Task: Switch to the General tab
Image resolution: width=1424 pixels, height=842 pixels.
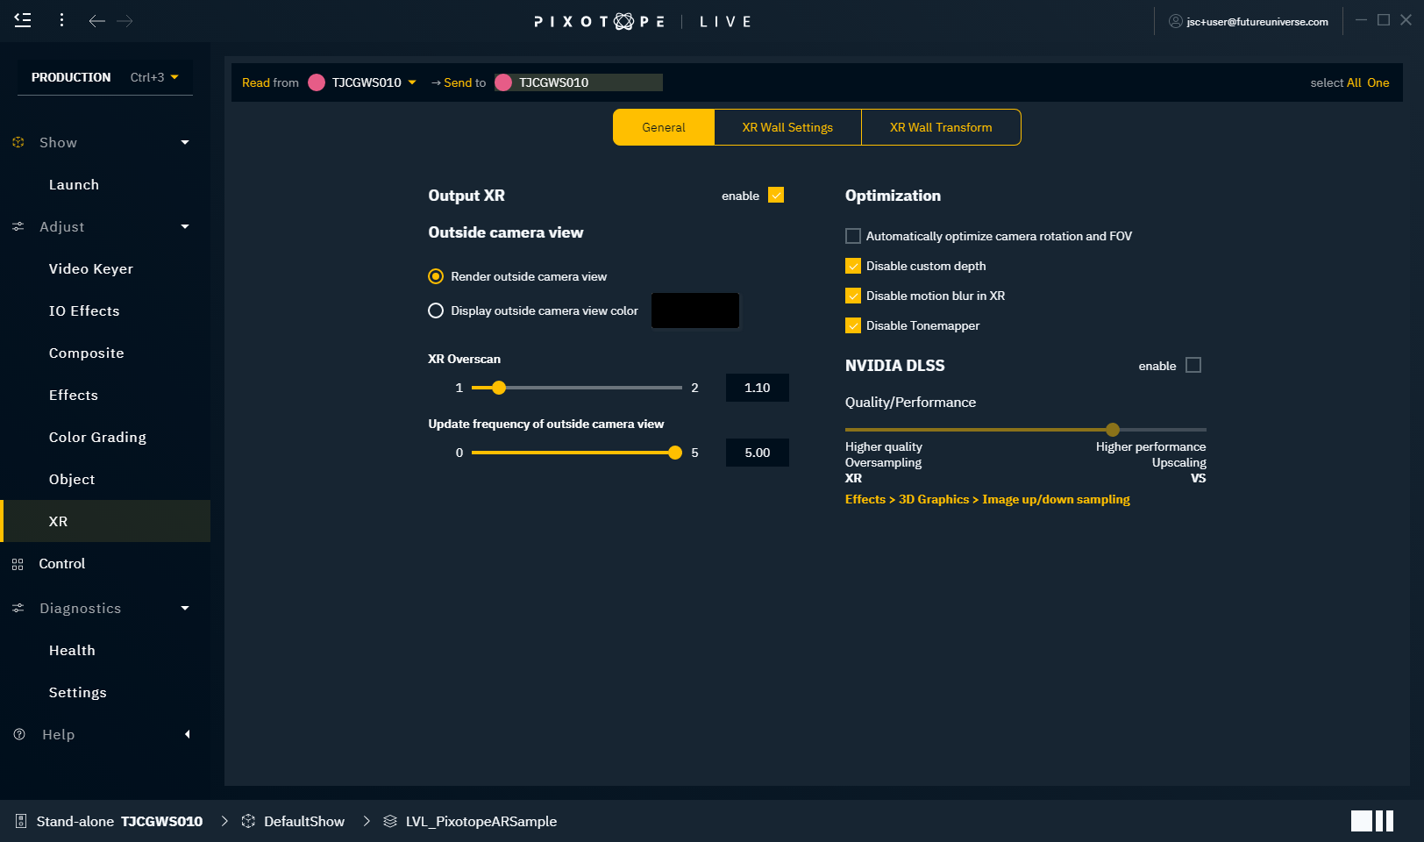Action: tap(664, 127)
